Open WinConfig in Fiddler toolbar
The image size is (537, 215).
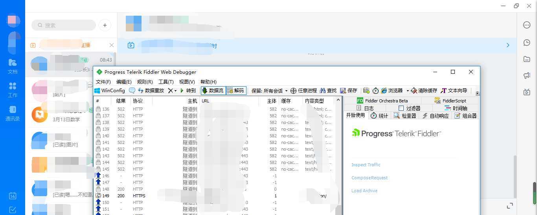[110, 91]
